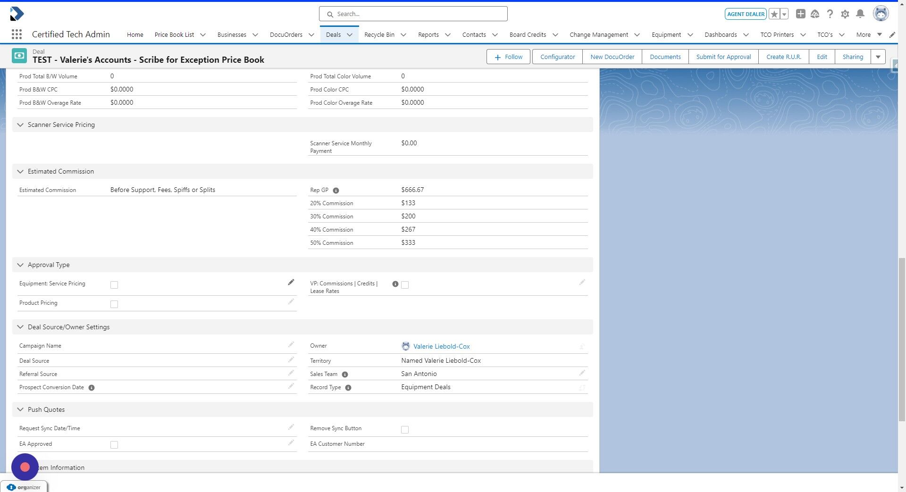Screen dimensions: 906x492
Task: Toggle the Remove Sync Button checkbox
Action: pyautogui.click(x=404, y=429)
